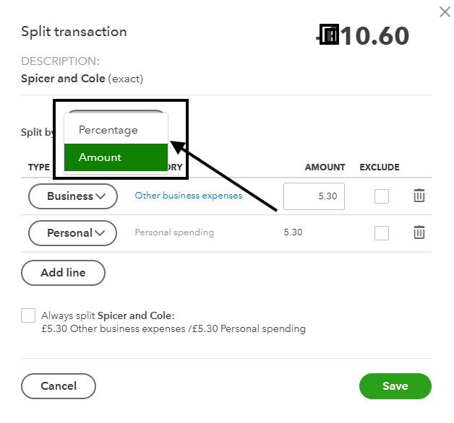Click the Personal spending category text

tap(174, 232)
